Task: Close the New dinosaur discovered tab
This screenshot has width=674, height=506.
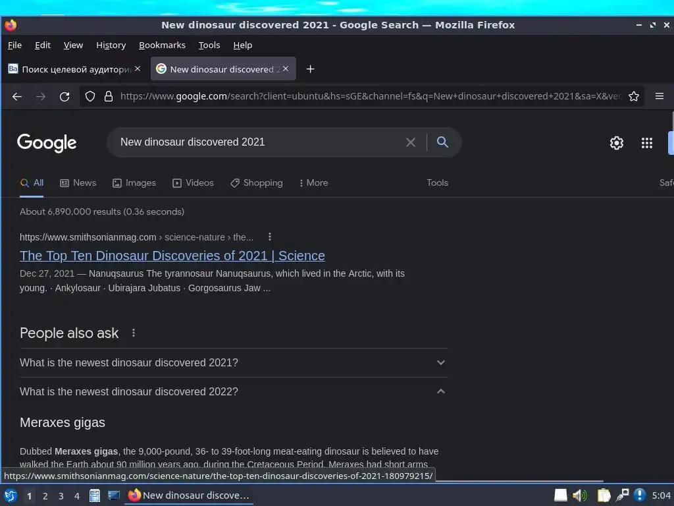Action: (286, 69)
